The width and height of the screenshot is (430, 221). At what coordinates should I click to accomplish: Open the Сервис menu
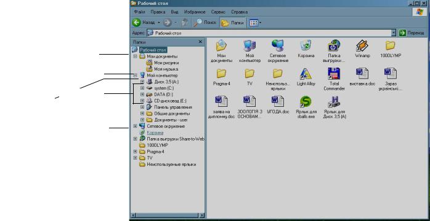[218, 12]
